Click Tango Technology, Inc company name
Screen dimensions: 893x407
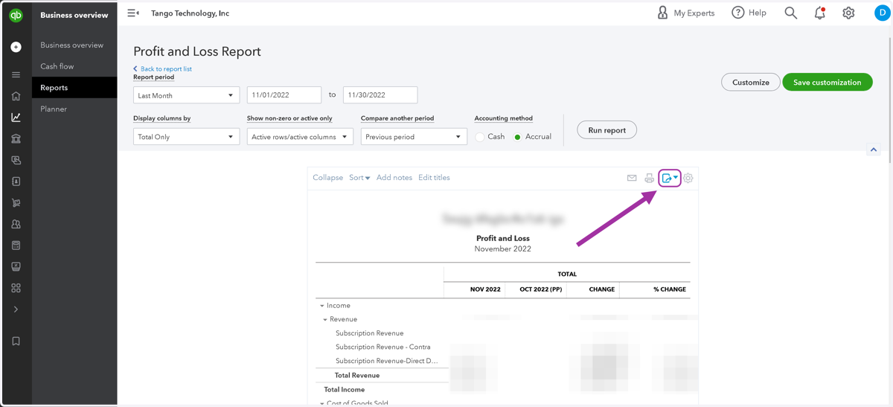tap(190, 13)
